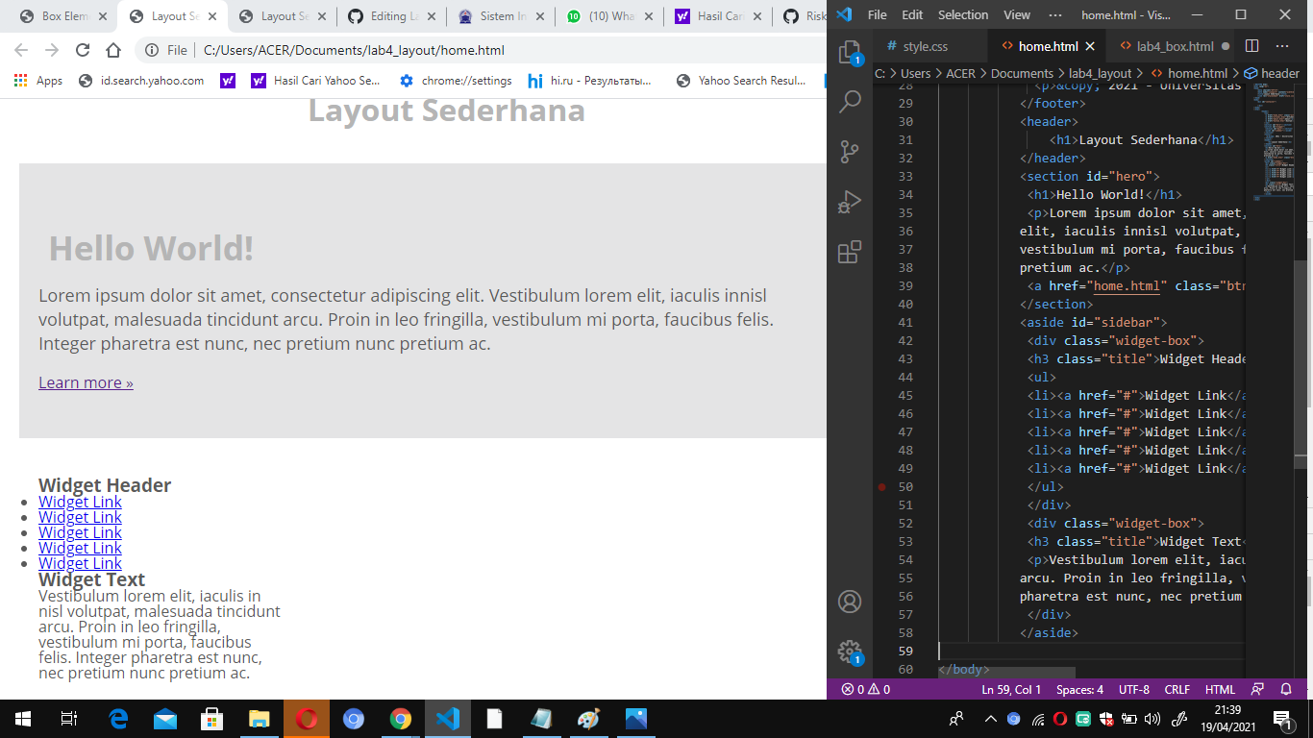Click Ln 59, Col 1 to go to line
The image size is (1313, 738).
click(x=1010, y=689)
